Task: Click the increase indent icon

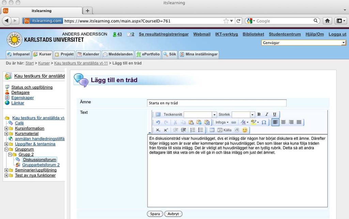Action: tap(183, 130)
